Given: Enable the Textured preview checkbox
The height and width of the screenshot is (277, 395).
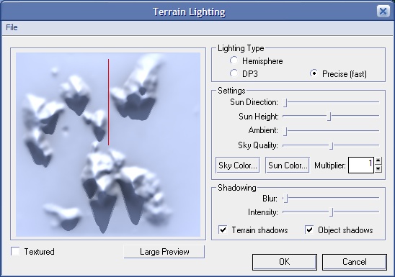Looking at the screenshot, I should point(15,251).
